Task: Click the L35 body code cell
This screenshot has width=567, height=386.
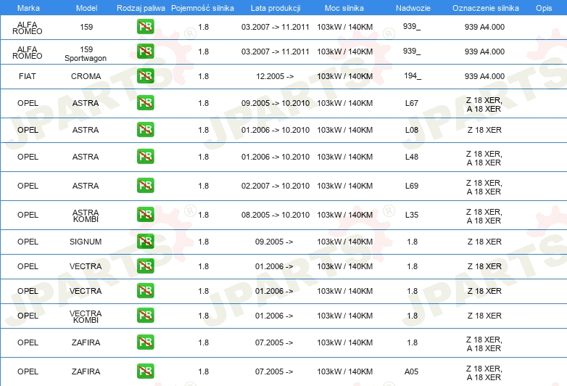Action: (x=412, y=215)
